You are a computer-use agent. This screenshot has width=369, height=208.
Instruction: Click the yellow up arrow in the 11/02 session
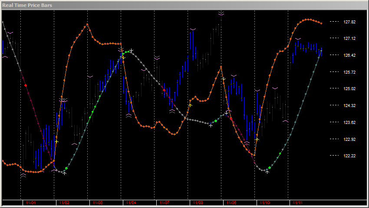pyautogui.click(x=56, y=142)
